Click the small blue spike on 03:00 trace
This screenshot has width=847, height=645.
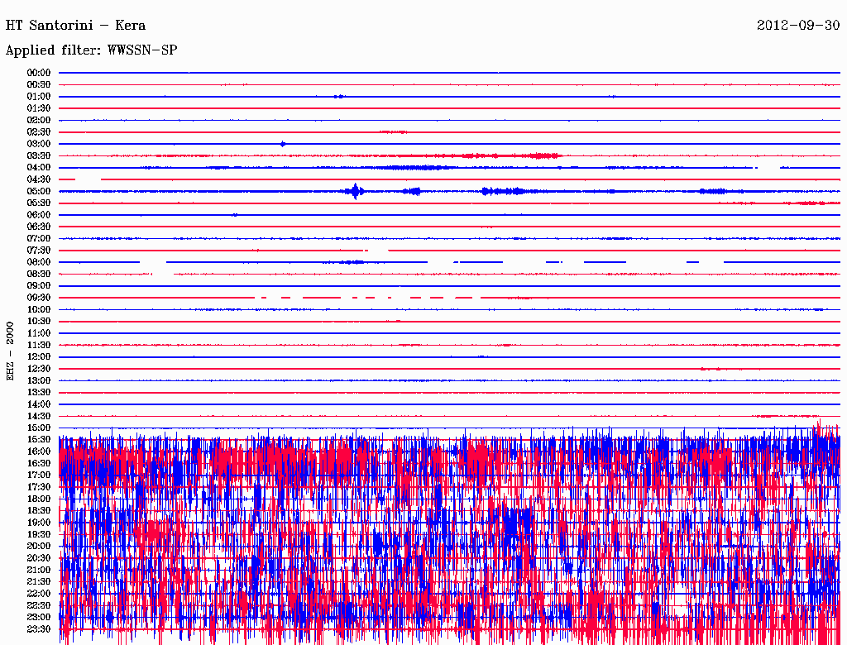pos(283,144)
